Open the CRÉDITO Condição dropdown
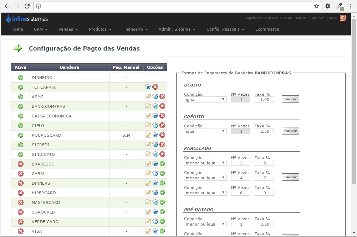 tap(205, 131)
